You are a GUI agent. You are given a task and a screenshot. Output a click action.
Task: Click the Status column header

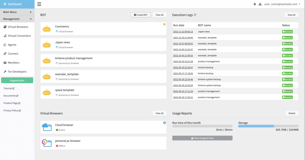click(x=286, y=25)
